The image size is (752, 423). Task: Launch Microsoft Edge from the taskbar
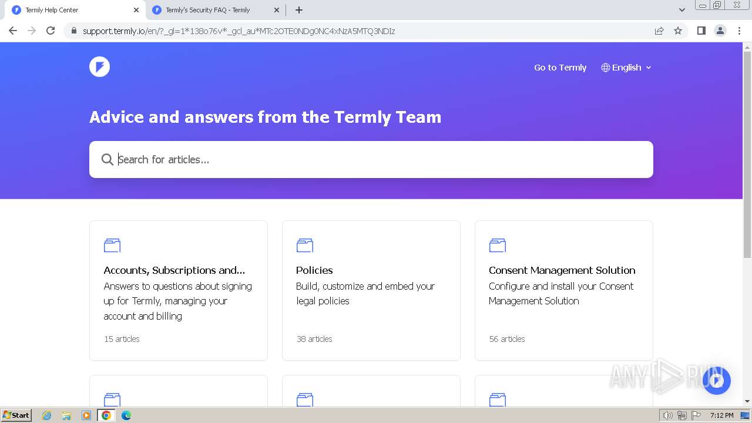[126, 415]
